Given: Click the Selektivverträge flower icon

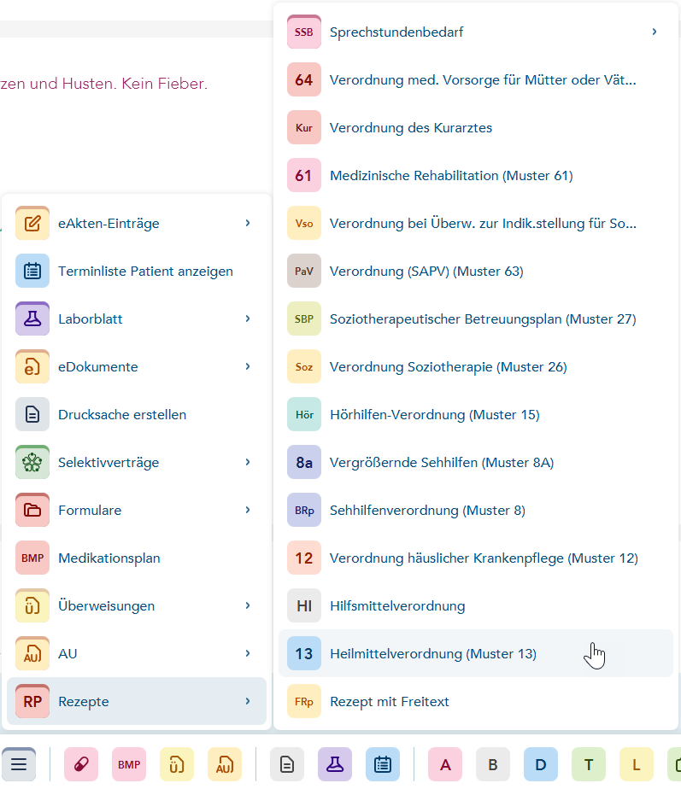Looking at the screenshot, I should (32, 462).
